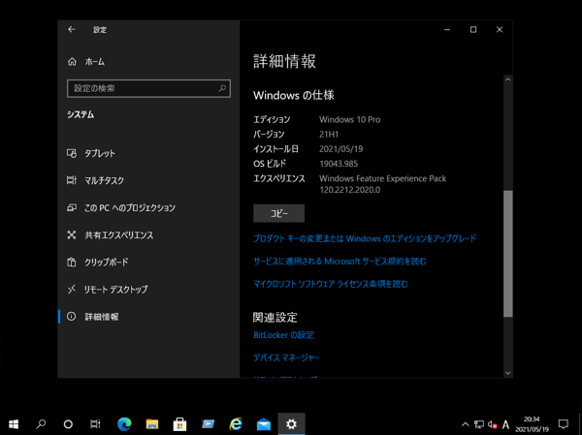Image resolution: width=582 pixels, height=435 pixels.
Task: Click the 関連設定 heading
Action: click(275, 317)
